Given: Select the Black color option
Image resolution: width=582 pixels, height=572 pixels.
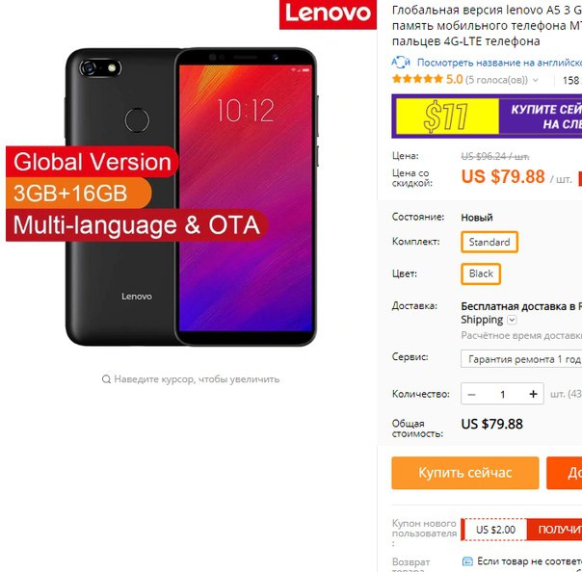Looking at the screenshot, I should (x=481, y=273).
